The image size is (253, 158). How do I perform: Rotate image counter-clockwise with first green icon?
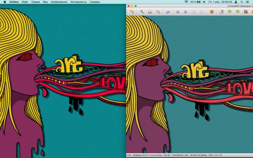pyautogui.click(x=229, y=11)
